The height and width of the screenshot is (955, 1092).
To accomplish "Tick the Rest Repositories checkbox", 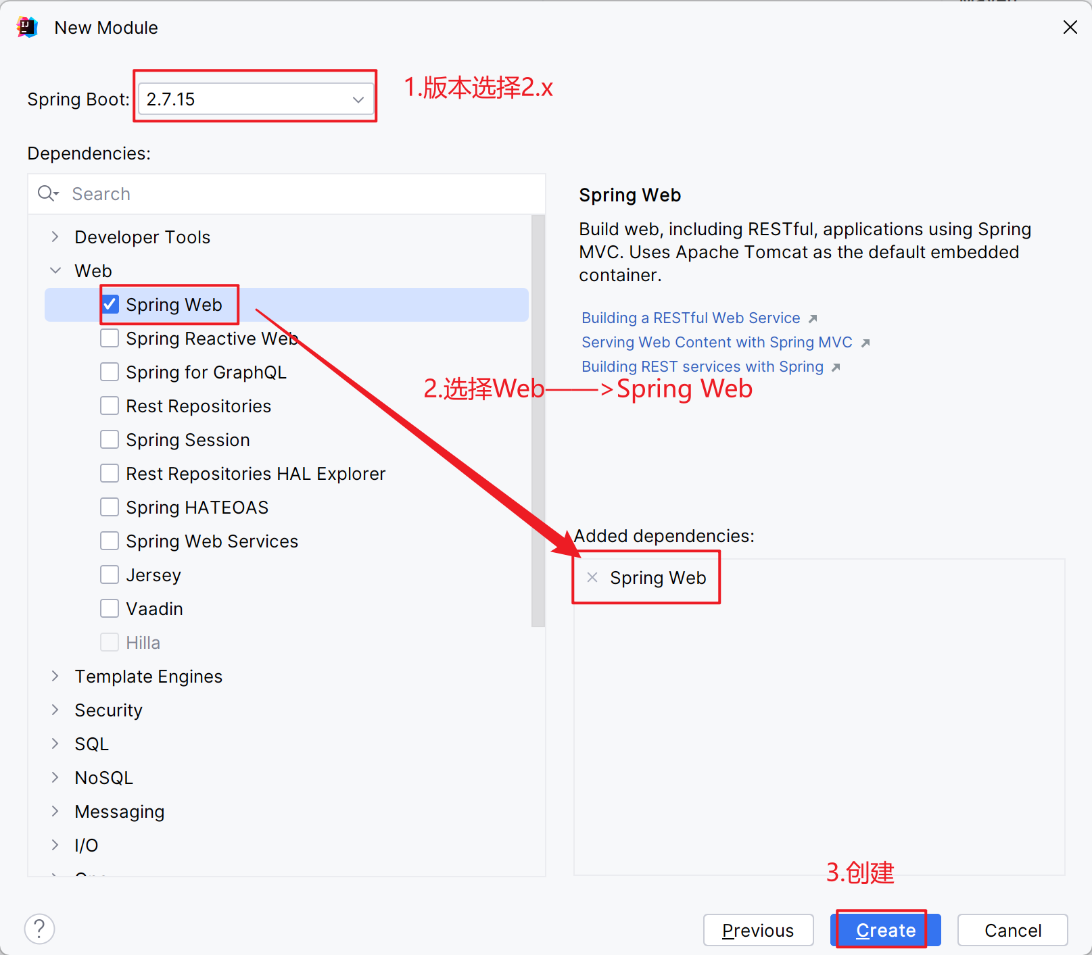I will click(x=110, y=406).
